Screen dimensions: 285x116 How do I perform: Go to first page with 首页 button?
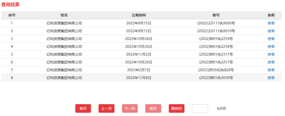pos(83,108)
